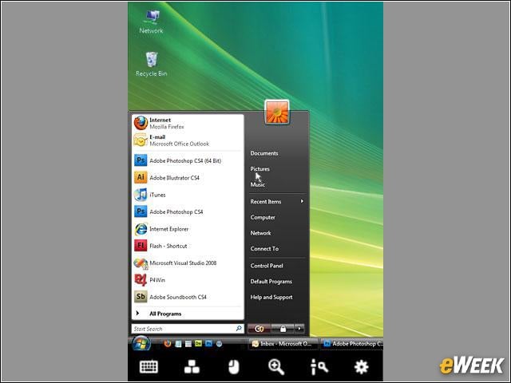Open Adobe Photoshop CS4 (64 Bit)
The width and height of the screenshot is (511, 383).
point(188,160)
